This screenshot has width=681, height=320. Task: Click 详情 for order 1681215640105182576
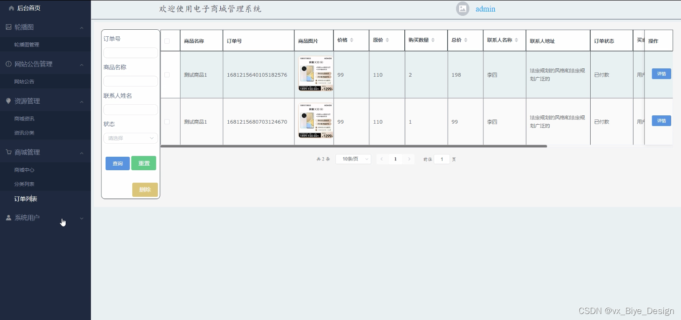pyautogui.click(x=661, y=73)
